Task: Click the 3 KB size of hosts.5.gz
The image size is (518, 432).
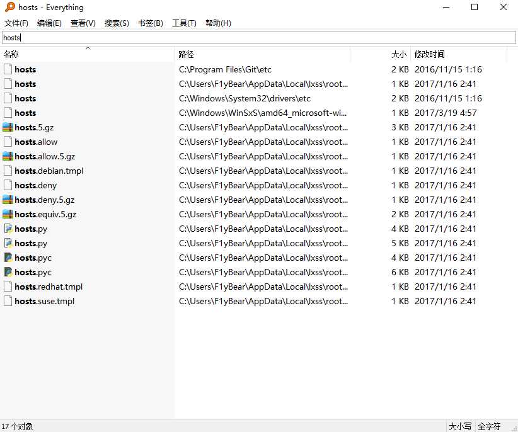Action: pos(400,127)
